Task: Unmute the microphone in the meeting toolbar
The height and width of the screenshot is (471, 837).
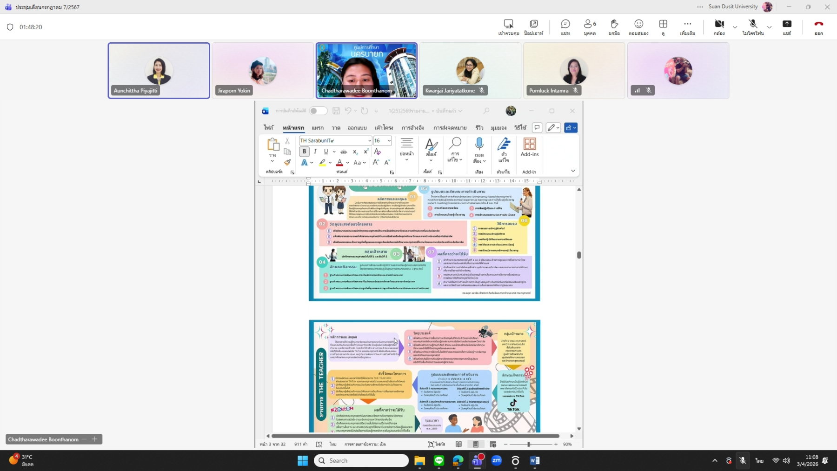Action: [753, 27]
